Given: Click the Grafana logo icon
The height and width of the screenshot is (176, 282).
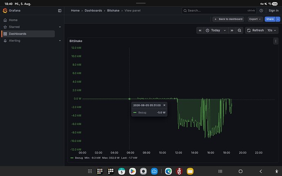Looking at the screenshot, I should click(5, 11).
